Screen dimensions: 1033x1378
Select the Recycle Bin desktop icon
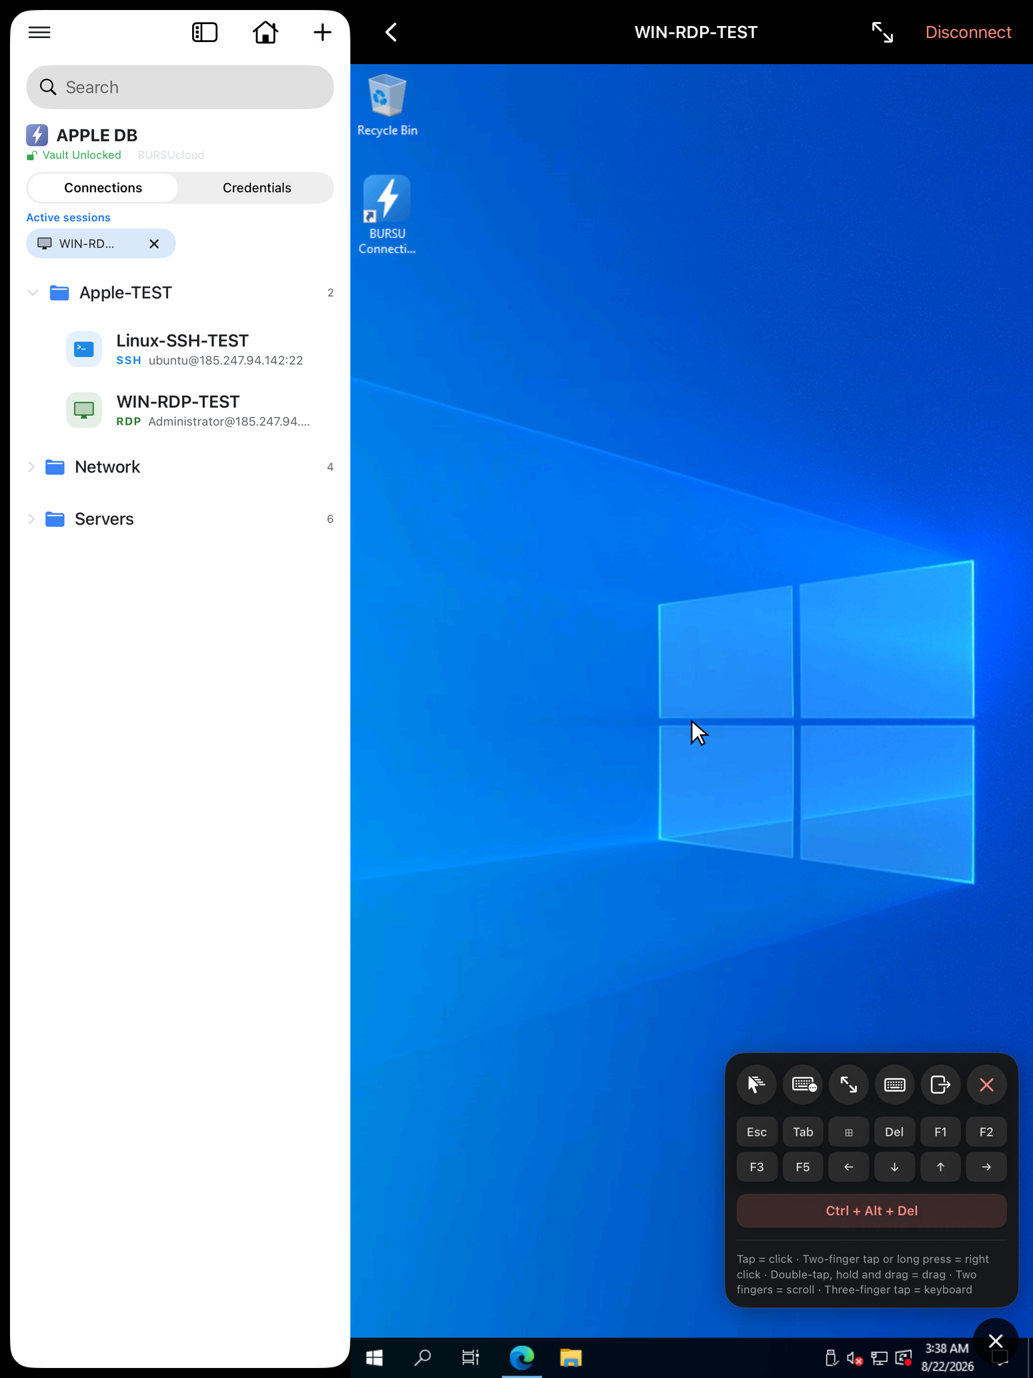(x=387, y=105)
